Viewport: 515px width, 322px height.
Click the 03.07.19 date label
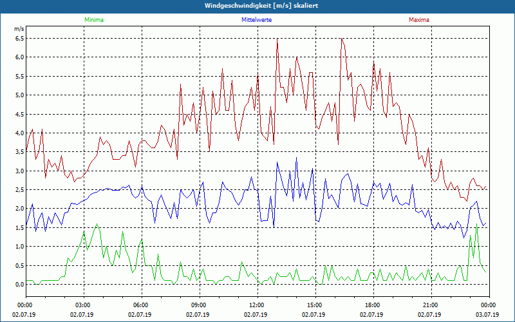click(x=487, y=314)
